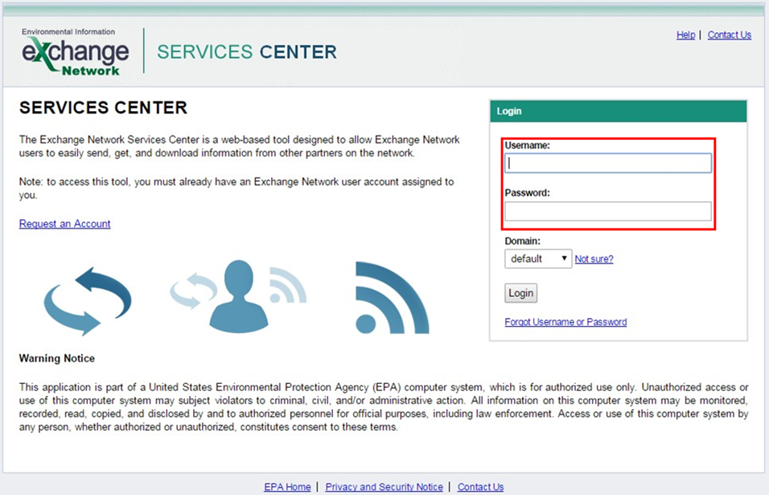Click inside the Password input field

(x=607, y=211)
